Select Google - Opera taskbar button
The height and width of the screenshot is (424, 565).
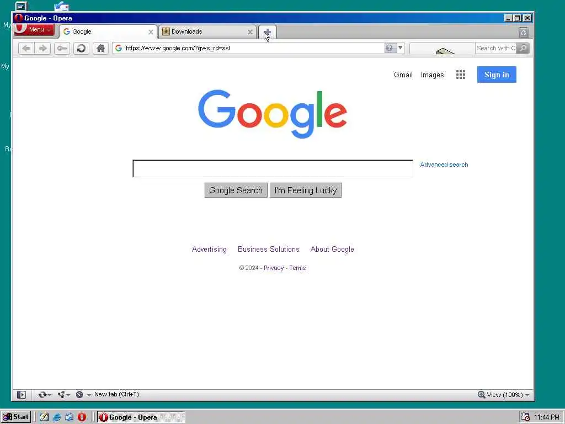[x=141, y=417]
